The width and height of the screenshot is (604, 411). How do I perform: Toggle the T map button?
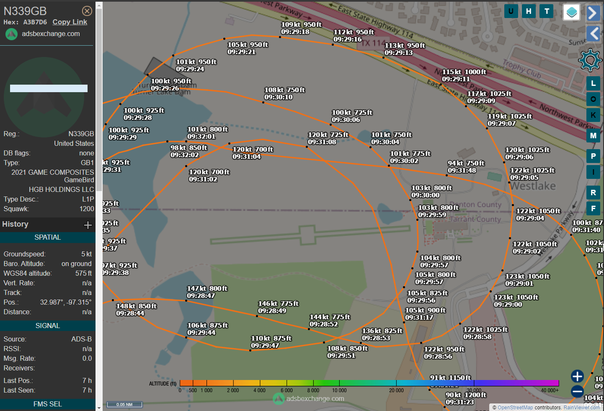point(547,11)
